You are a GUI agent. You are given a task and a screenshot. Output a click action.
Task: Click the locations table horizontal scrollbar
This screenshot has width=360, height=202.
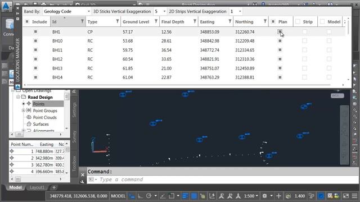pos(179,85)
